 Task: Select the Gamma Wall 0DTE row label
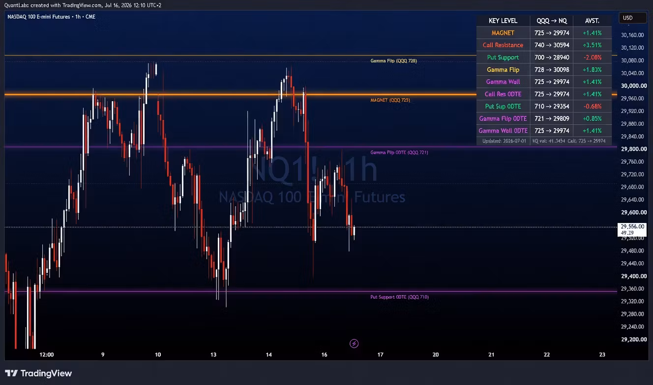coord(503,131)
